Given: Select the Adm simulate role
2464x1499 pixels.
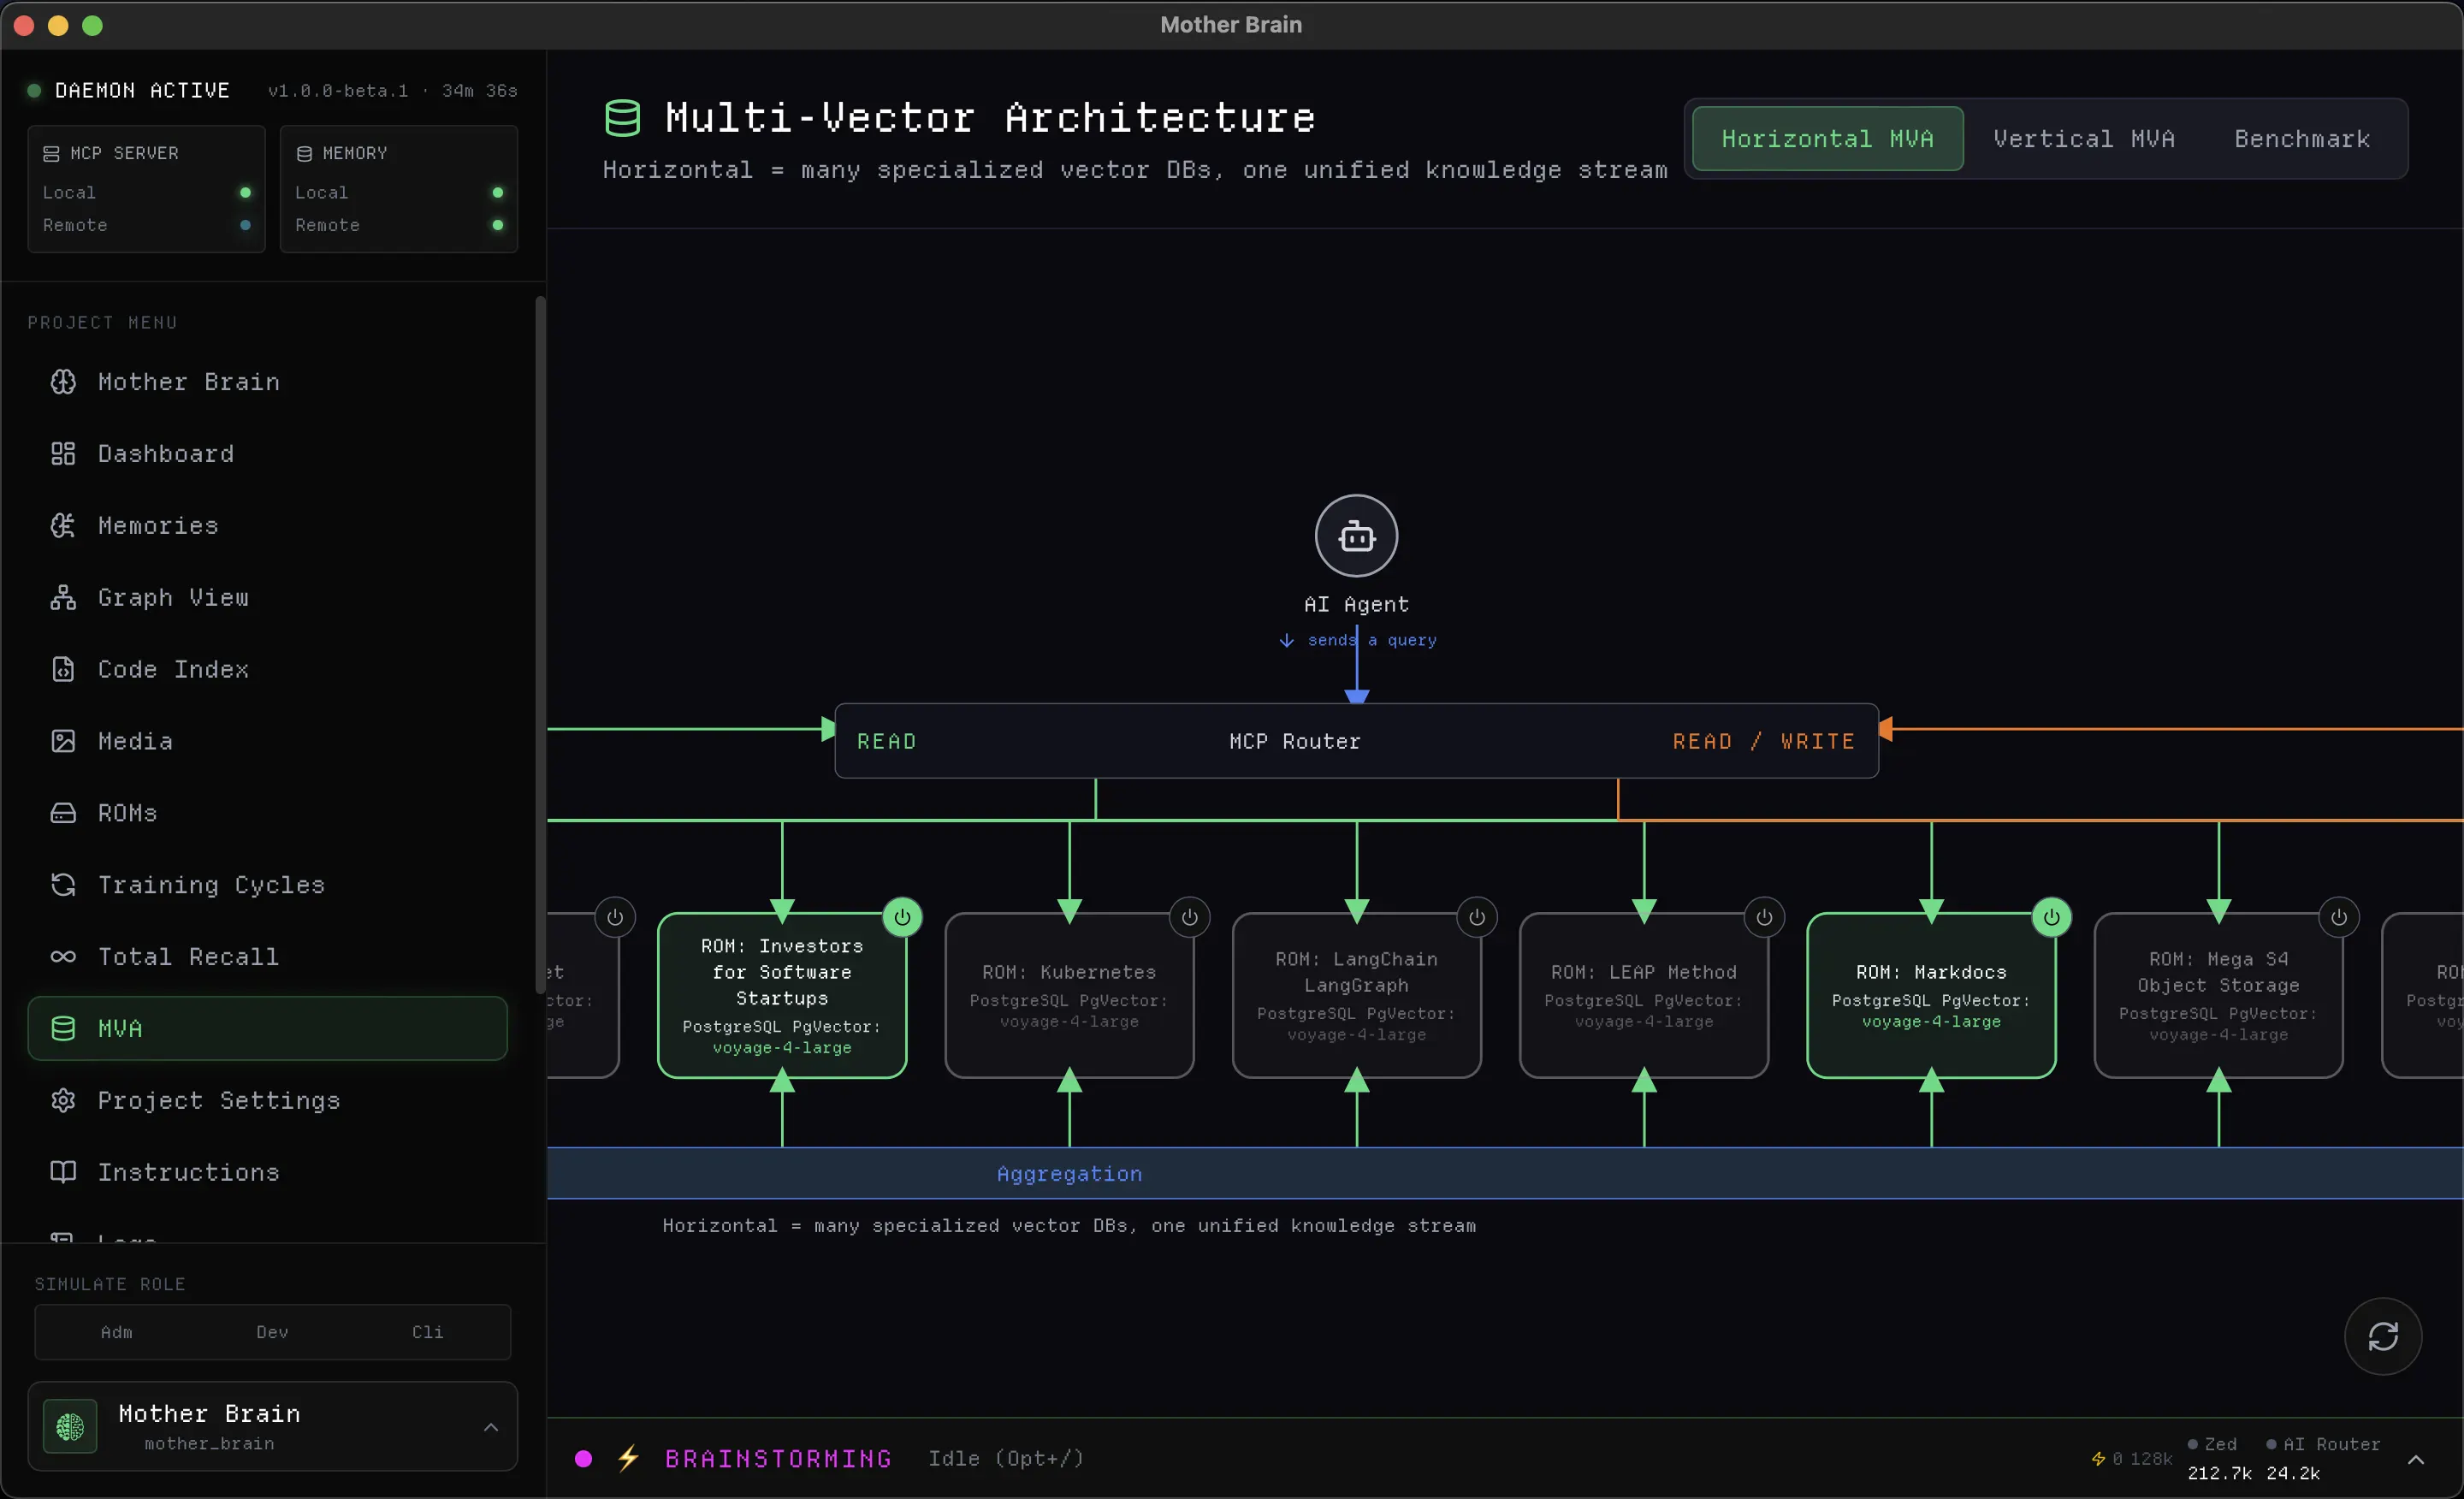Looking at the screenshot, I should (x=116, y=1332).
